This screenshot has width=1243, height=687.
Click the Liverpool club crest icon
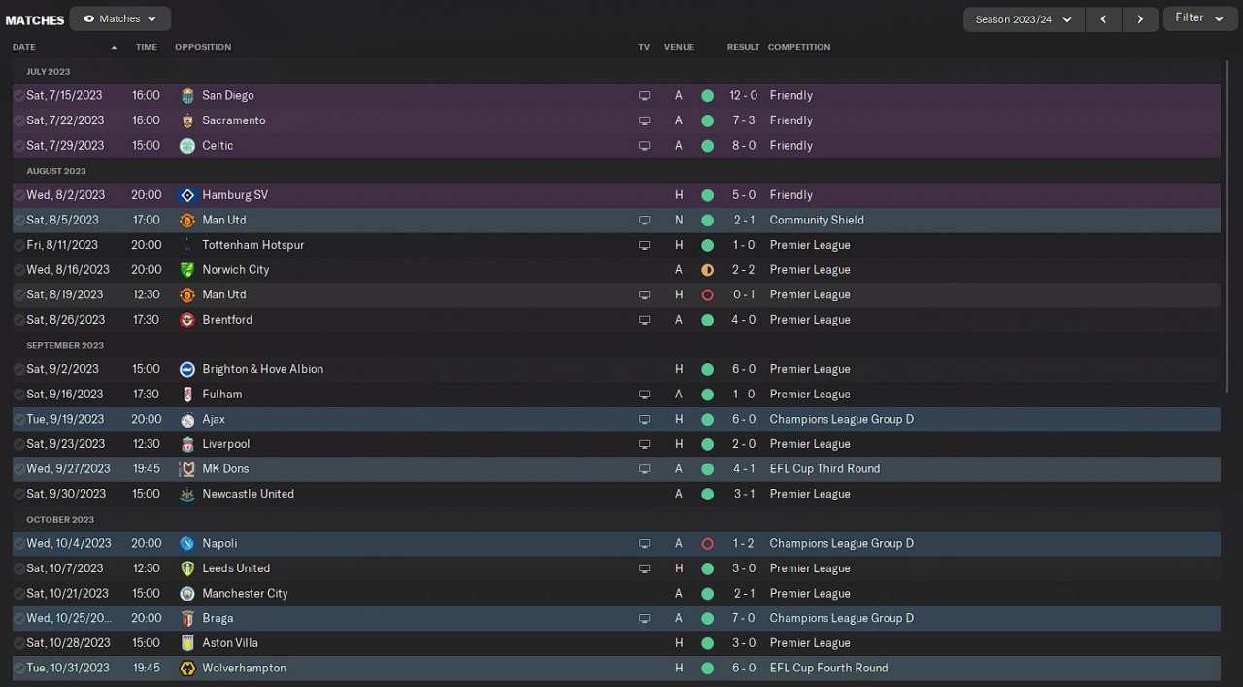click(x=187, y=444)
